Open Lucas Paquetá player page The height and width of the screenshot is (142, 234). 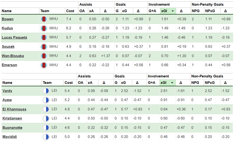(14, 38)
